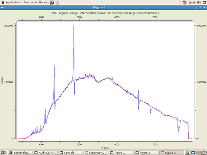Click the 'y data' axis label
Image resolution: width=207 pixels, height=155 pixels.
(2, 81)
